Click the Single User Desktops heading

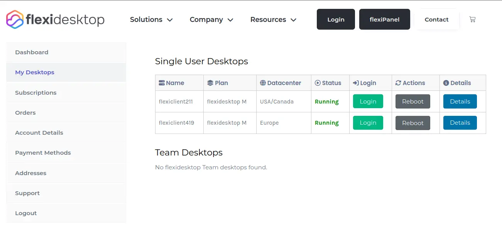[201, 61]
